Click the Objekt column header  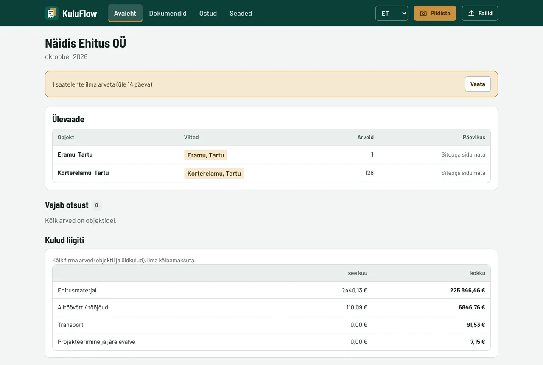pyautogui.click(x=66, y=137)
